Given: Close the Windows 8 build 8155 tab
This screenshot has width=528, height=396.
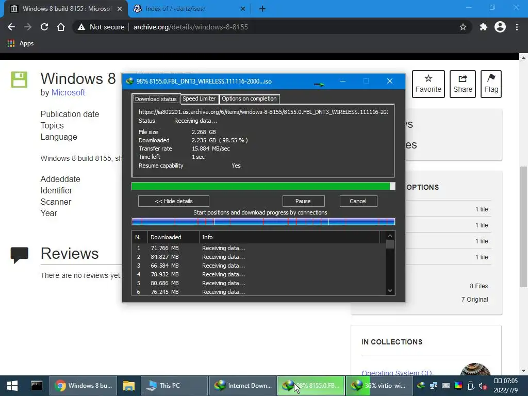Looking at the screenshot, I should click(x=120, y=9).
